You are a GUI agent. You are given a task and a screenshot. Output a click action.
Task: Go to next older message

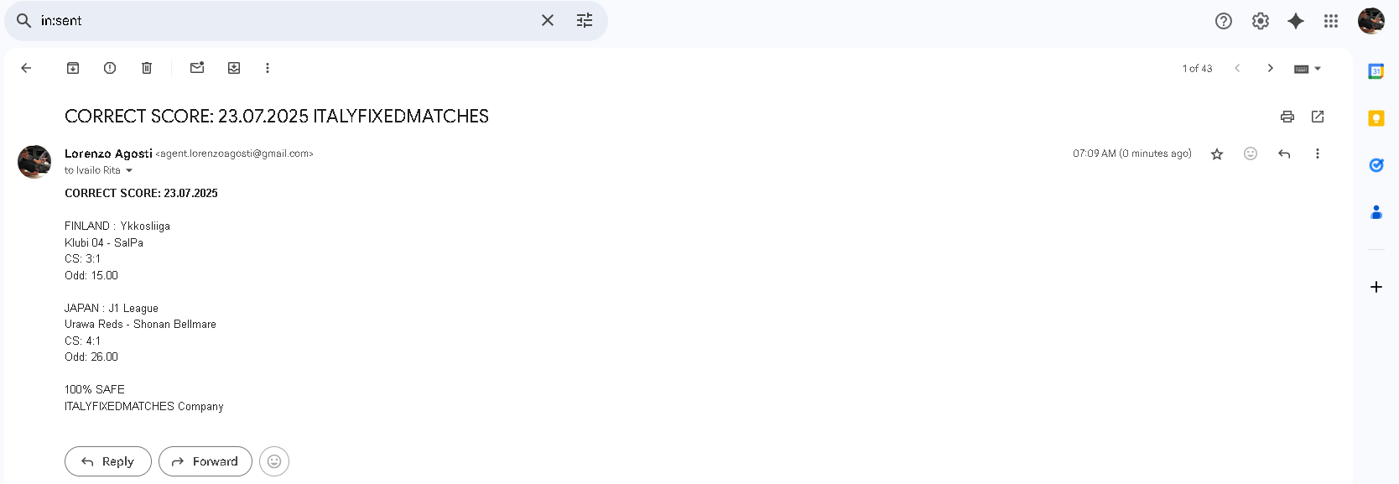click(1271, 68)
